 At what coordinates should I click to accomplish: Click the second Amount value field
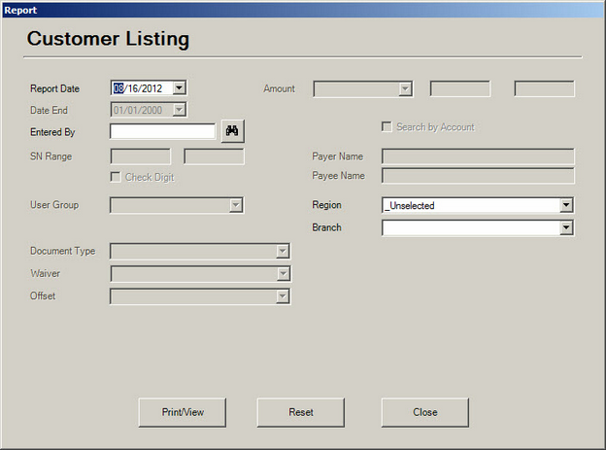(x=544, y=89)
